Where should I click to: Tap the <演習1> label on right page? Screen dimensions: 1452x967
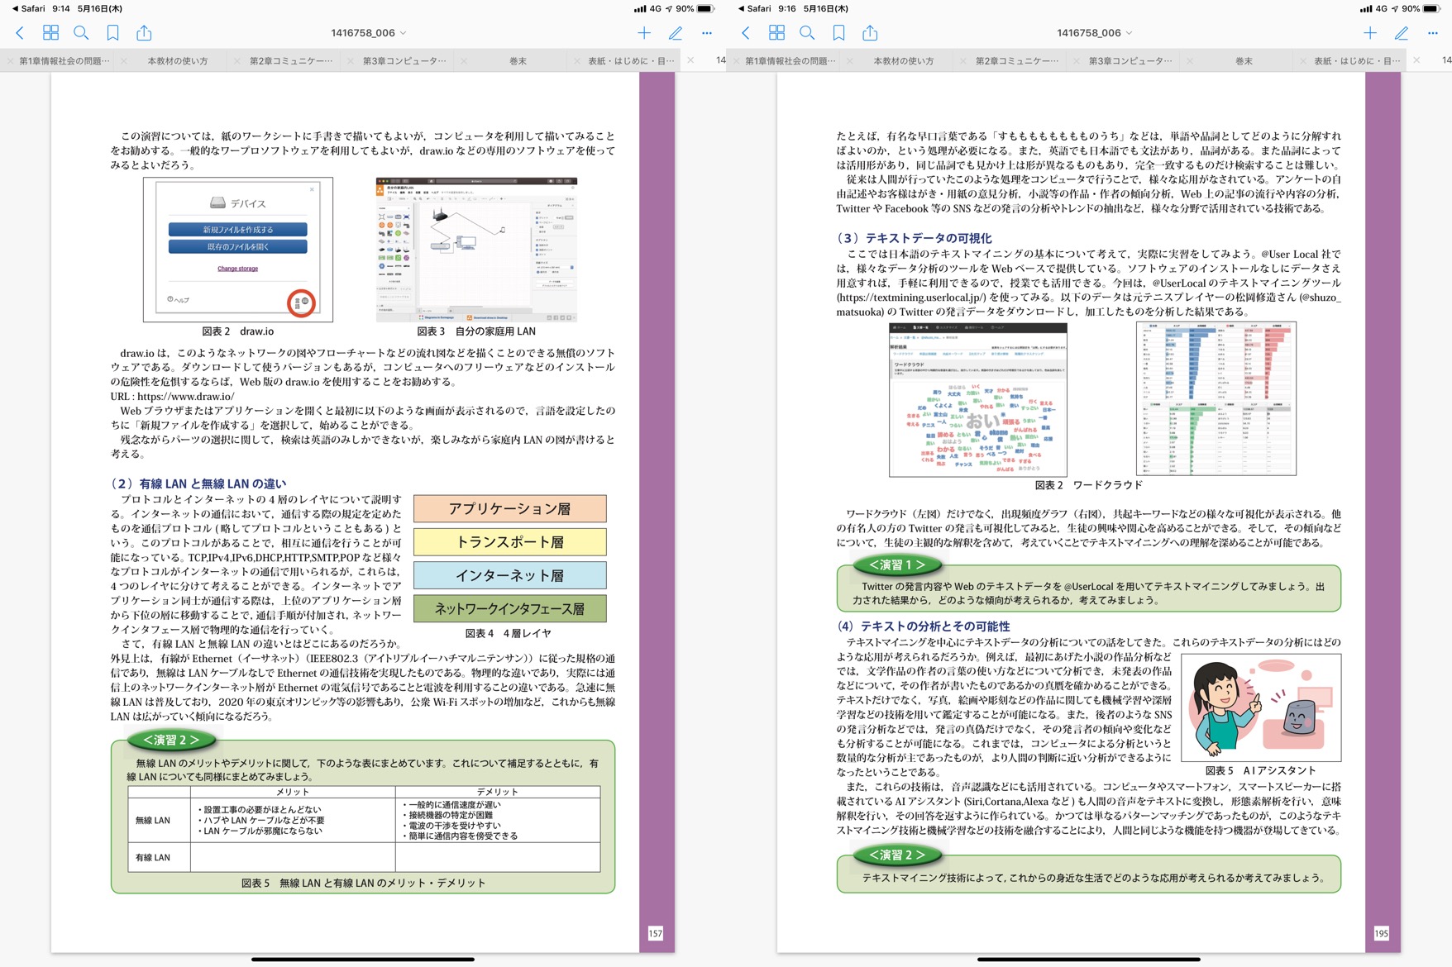897,565
